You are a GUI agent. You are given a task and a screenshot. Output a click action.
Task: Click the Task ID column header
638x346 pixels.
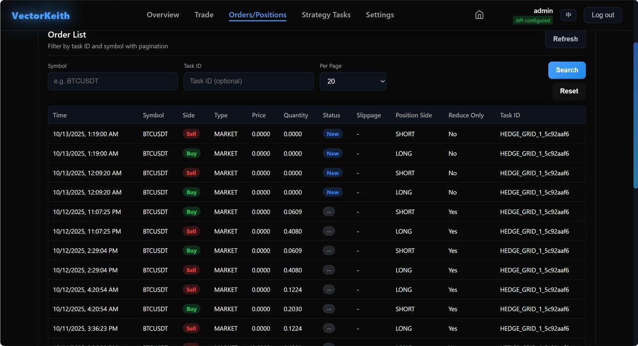pyautogui.click(x=510, y=115)
